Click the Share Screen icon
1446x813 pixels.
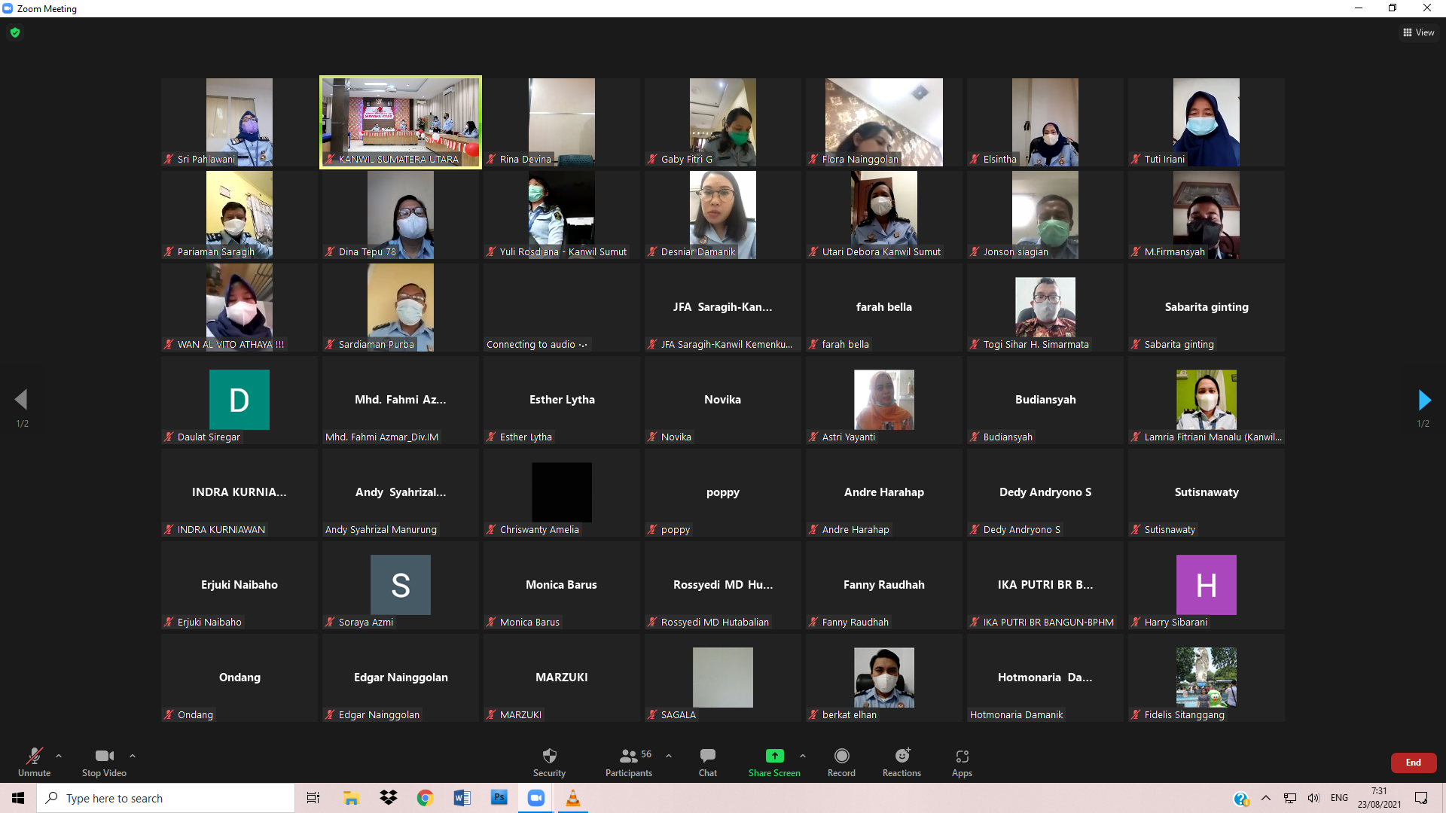774,756
